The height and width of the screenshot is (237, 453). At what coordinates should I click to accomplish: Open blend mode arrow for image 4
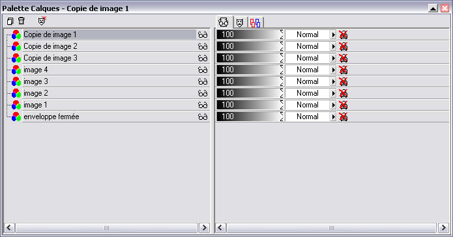tap(333, 70)
